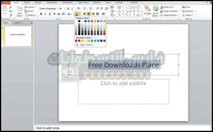Click More Colors option
The width and height of the screenshot is (213, 132).
click(87, 45)
